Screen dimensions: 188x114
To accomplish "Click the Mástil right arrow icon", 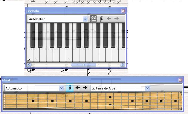I will click(85, 88).
